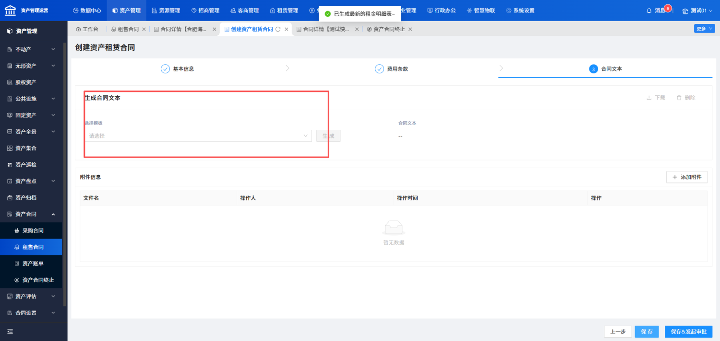
Task: Open the 客商管理 top menu
Action: pyautogui.click(x=244, y=11)
